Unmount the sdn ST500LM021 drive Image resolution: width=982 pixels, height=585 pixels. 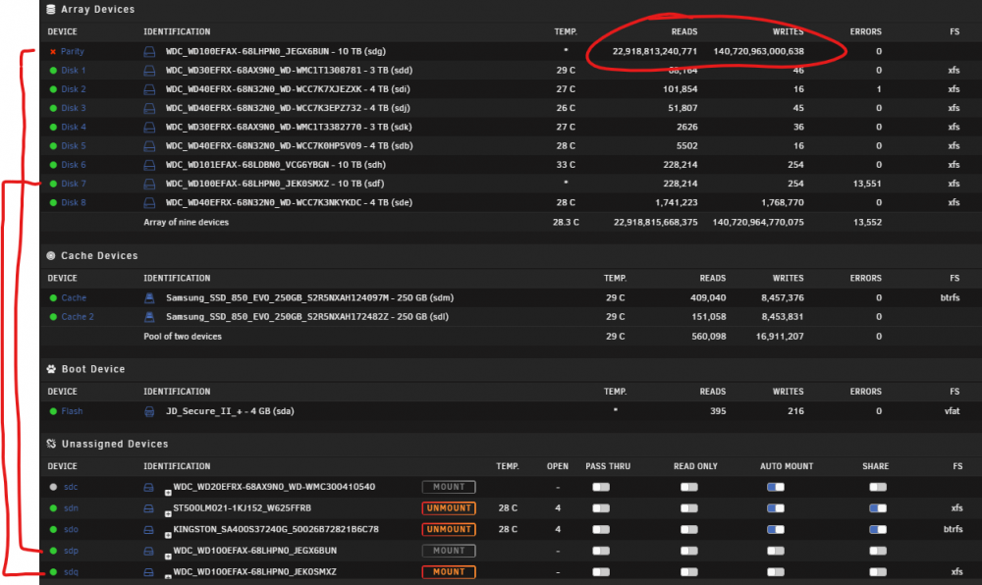tap(449, 508)
